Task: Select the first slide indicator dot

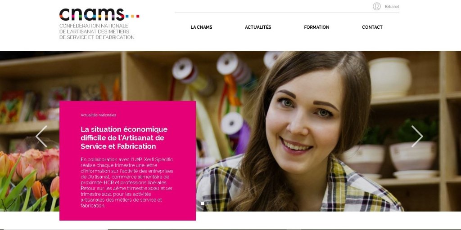Action: 202,203
